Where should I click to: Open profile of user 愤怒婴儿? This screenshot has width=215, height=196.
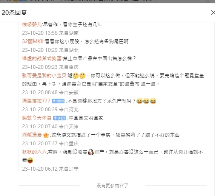pyautogui.click(x=32, y=25)
